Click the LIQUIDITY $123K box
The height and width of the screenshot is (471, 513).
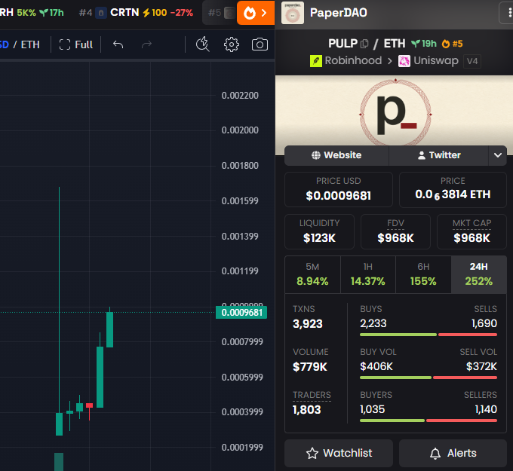[x=319, y=232]
